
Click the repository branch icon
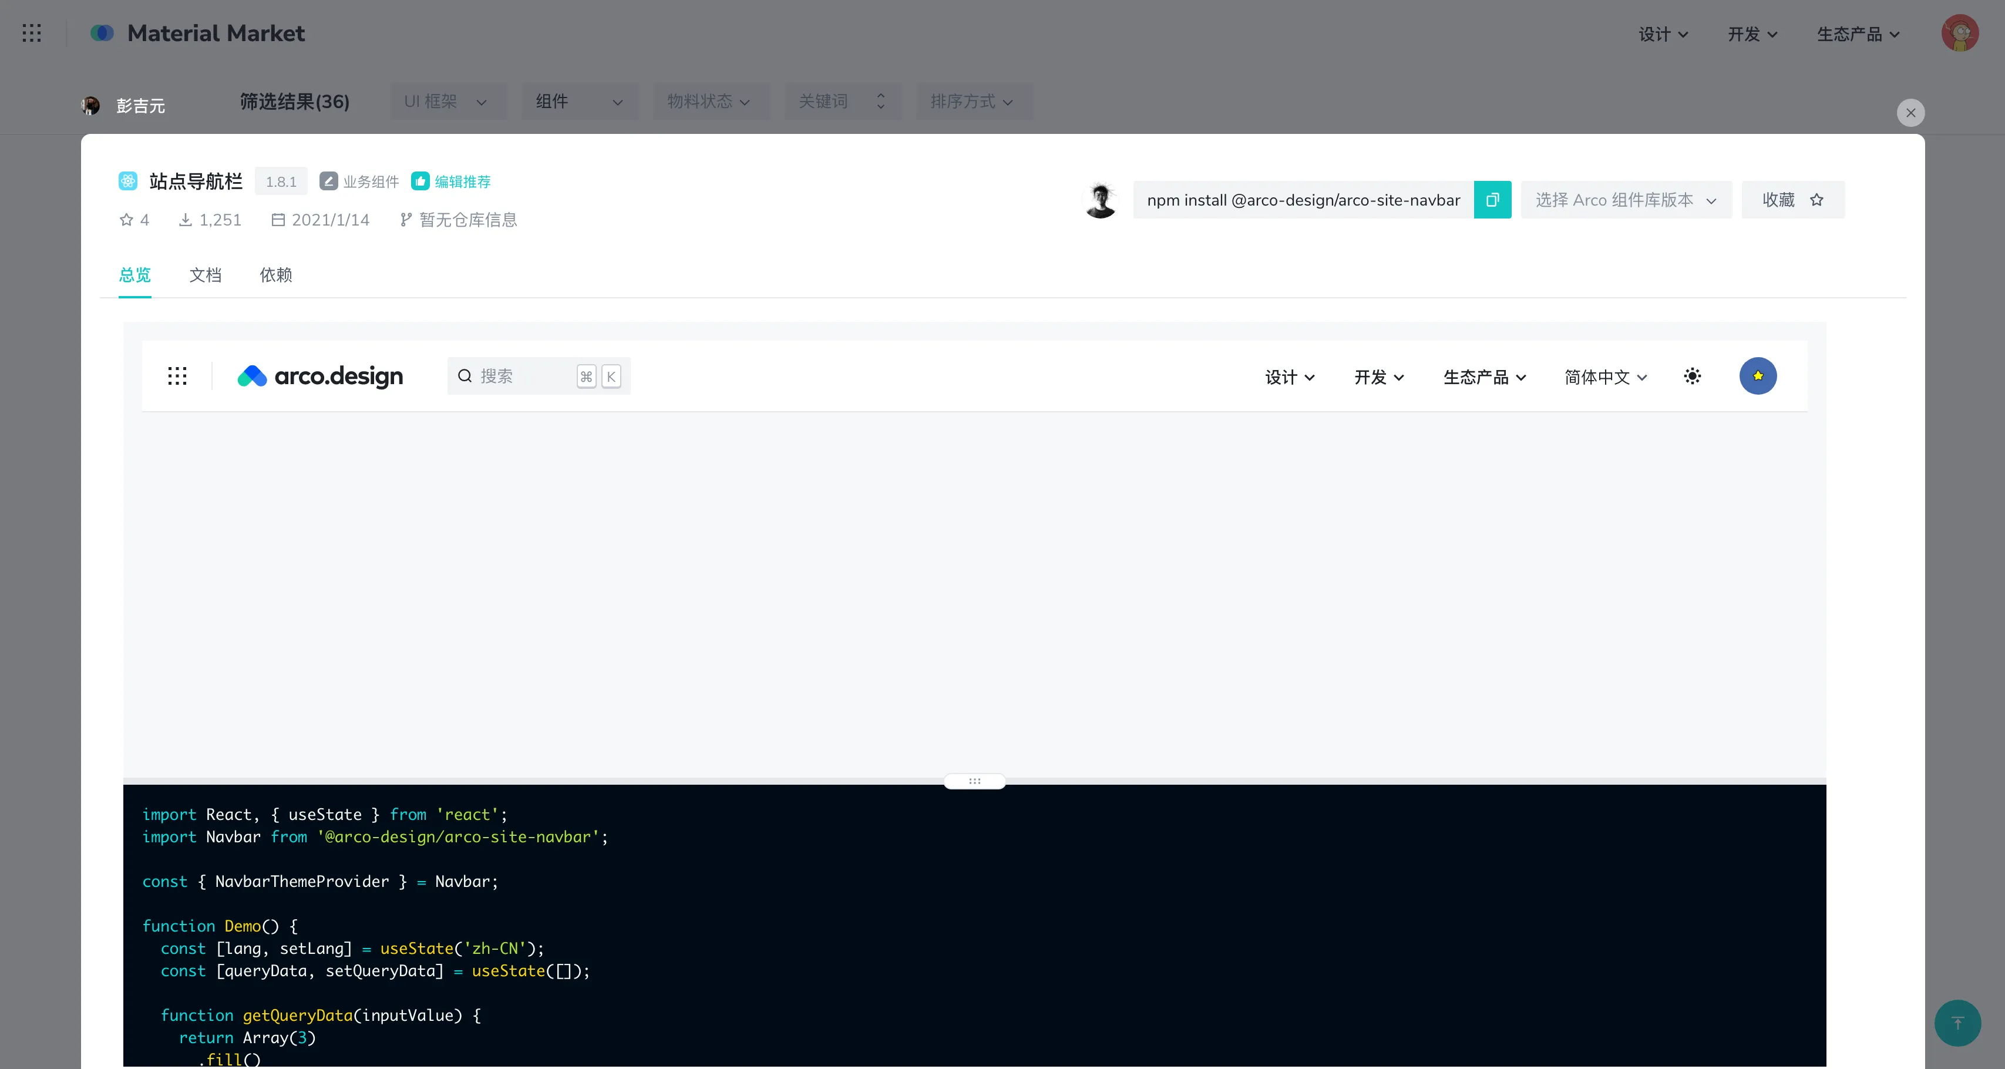pos(405,220)
